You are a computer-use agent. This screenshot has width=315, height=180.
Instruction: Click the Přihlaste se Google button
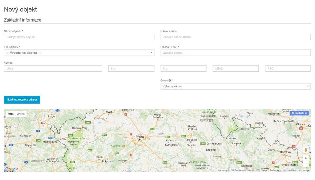click(299, 113)
